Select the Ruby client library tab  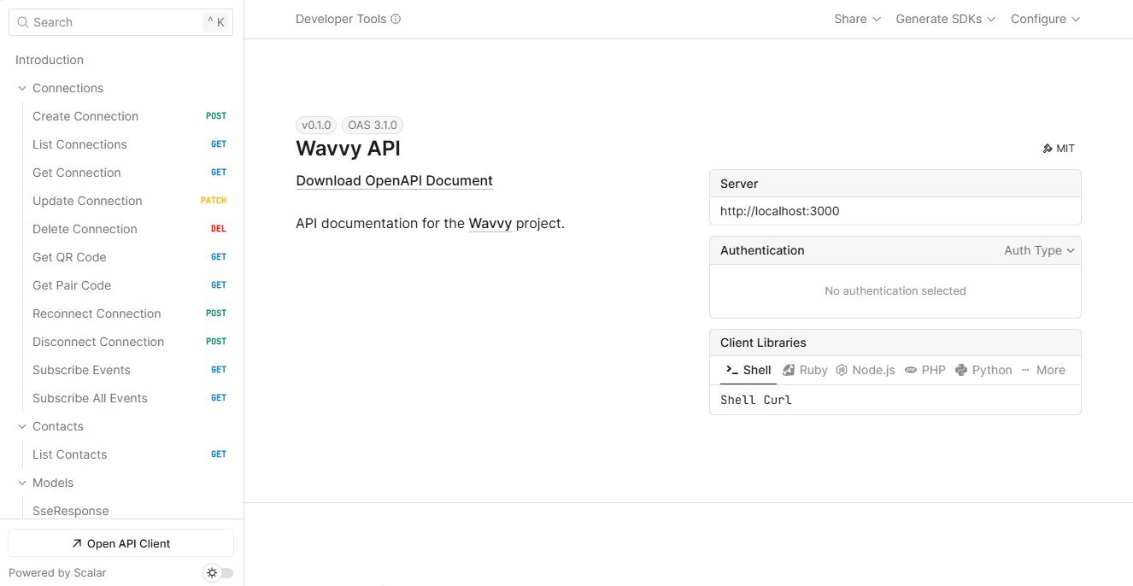(806, 370)
